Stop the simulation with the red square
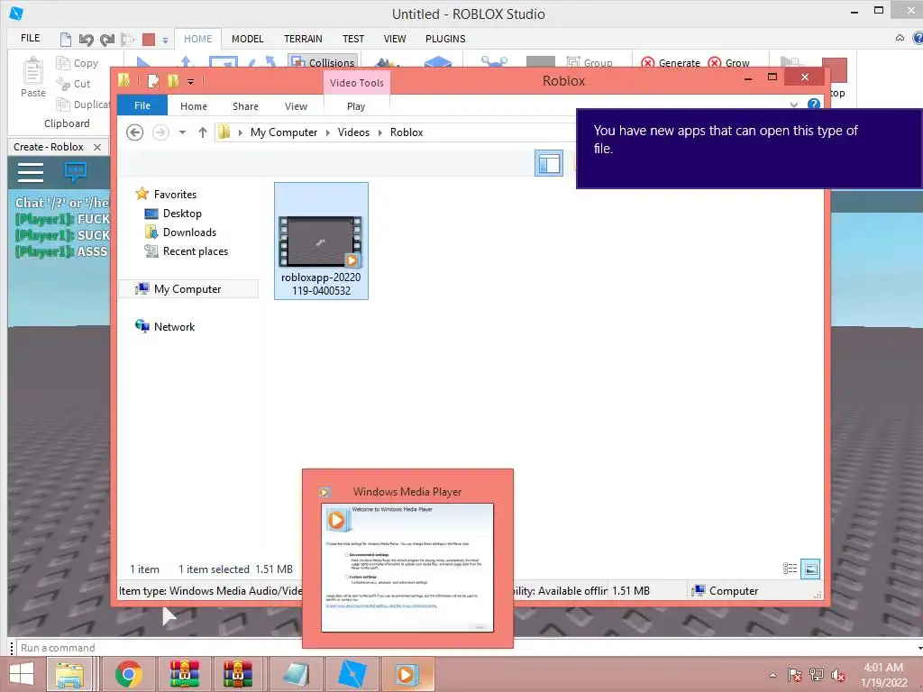The height and width of the screenshot is (692, 923). (149, 40)
